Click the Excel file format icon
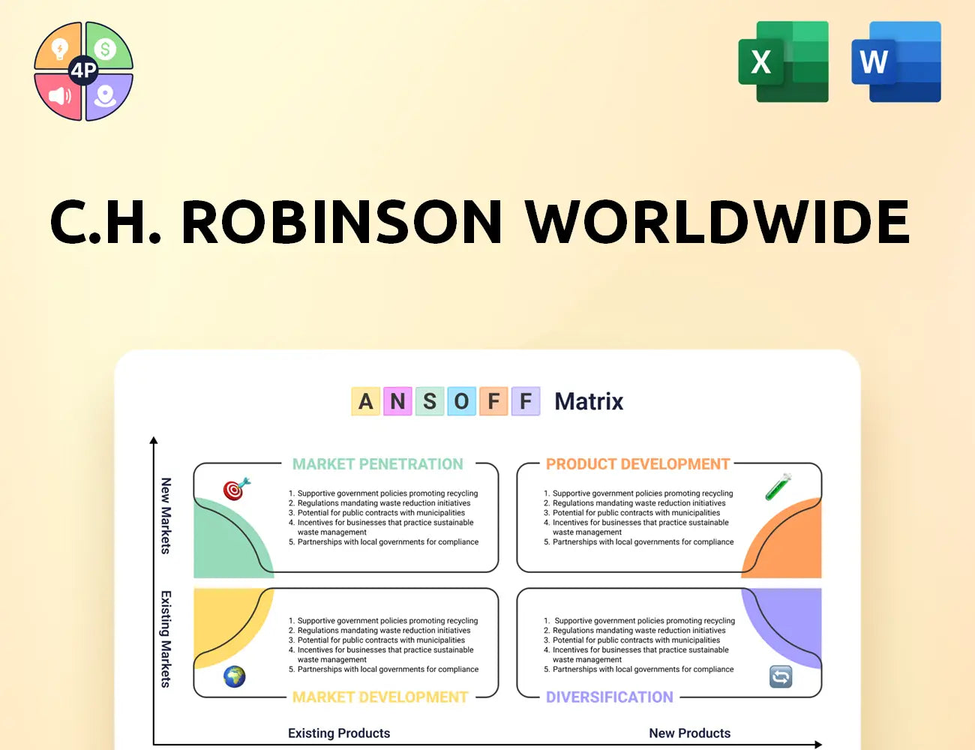The height and width of the screenshot is (750, 975). tap(784, 61)
